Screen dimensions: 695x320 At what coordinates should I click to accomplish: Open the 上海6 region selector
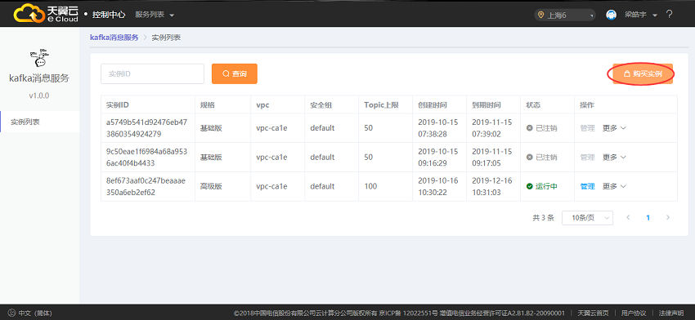click(x=565, y=15)
